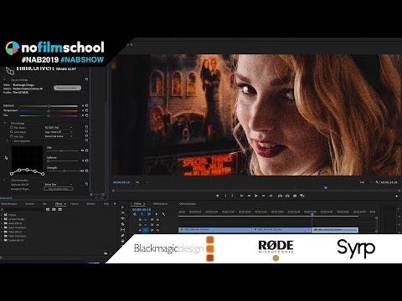Reset the grain Size parameter
The width and height of the screenshot is (402, 301).
point(86,150)
